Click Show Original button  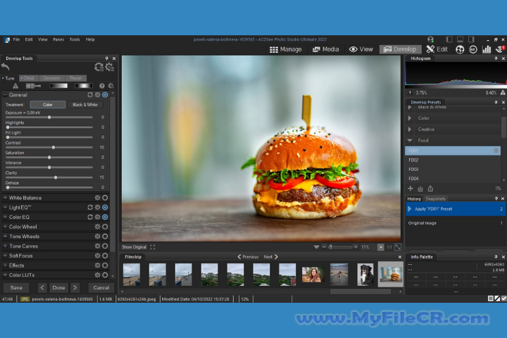pos(134,247)
